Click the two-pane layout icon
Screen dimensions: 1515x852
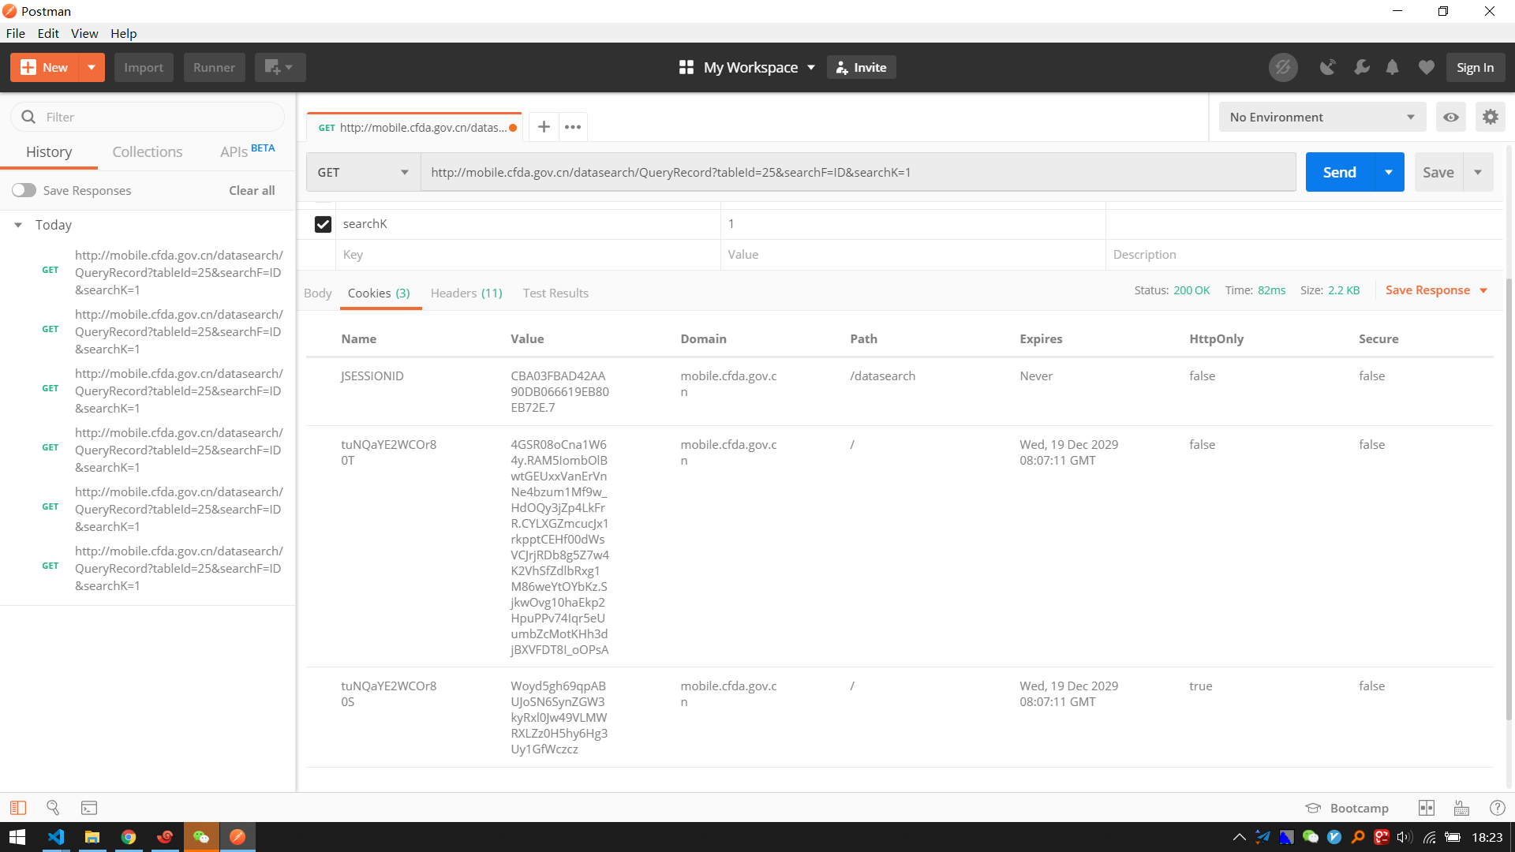1427,808
